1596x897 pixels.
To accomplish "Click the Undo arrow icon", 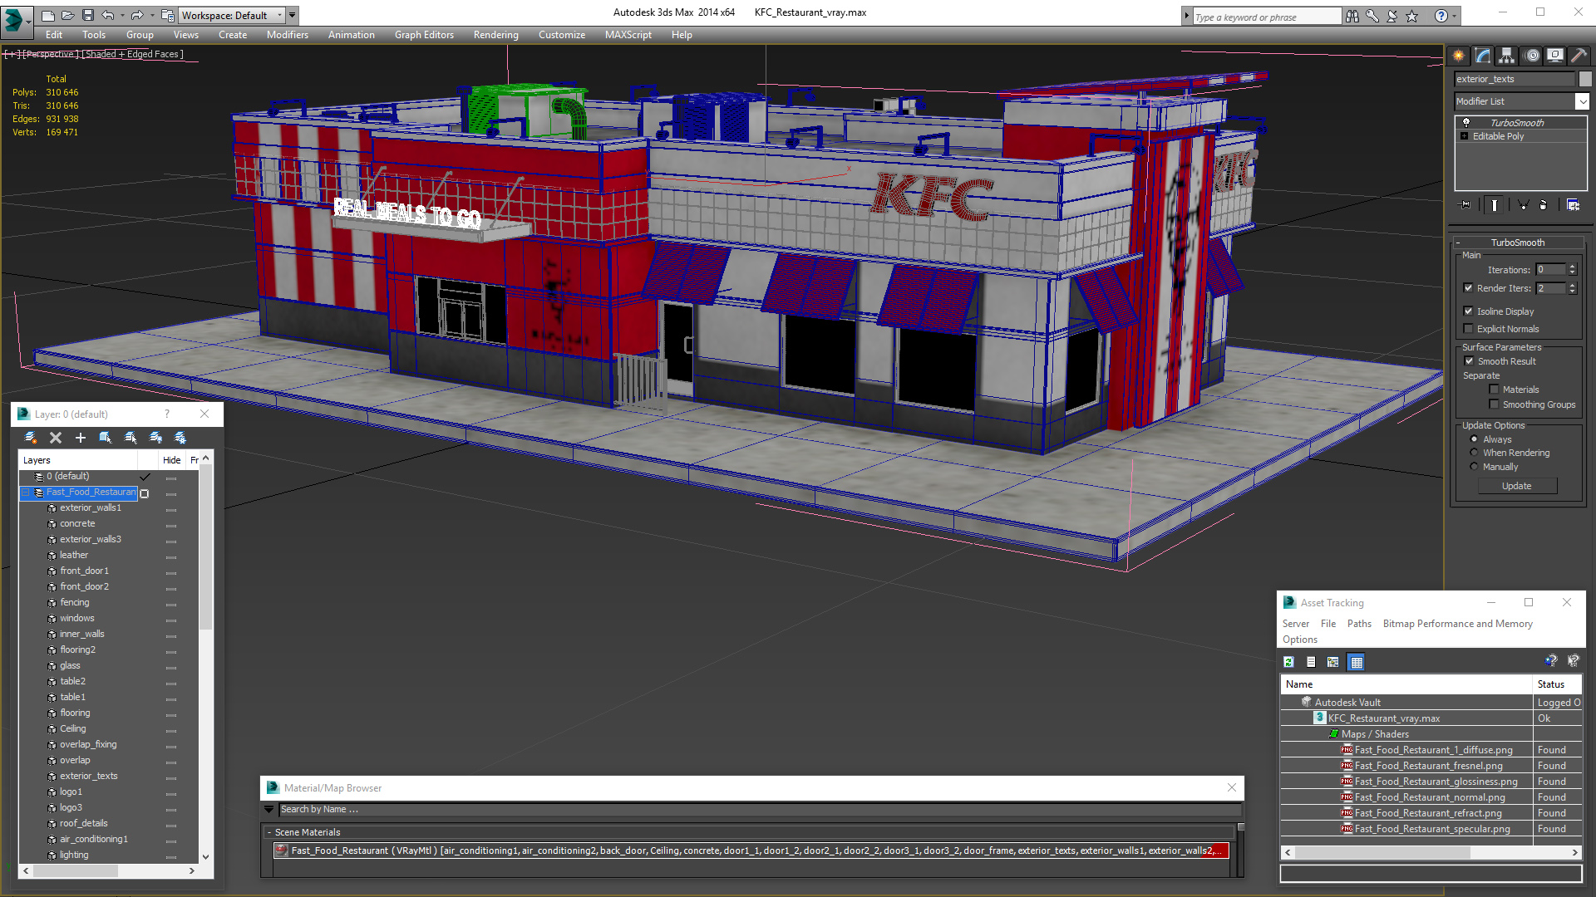I will [107, 15].
